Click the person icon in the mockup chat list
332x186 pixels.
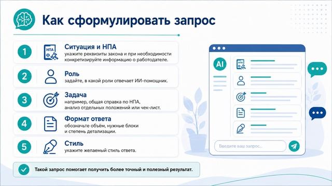click(241, 81)
